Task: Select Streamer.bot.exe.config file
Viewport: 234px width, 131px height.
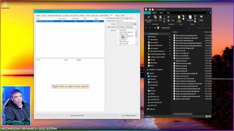Action: pos(183,63)
